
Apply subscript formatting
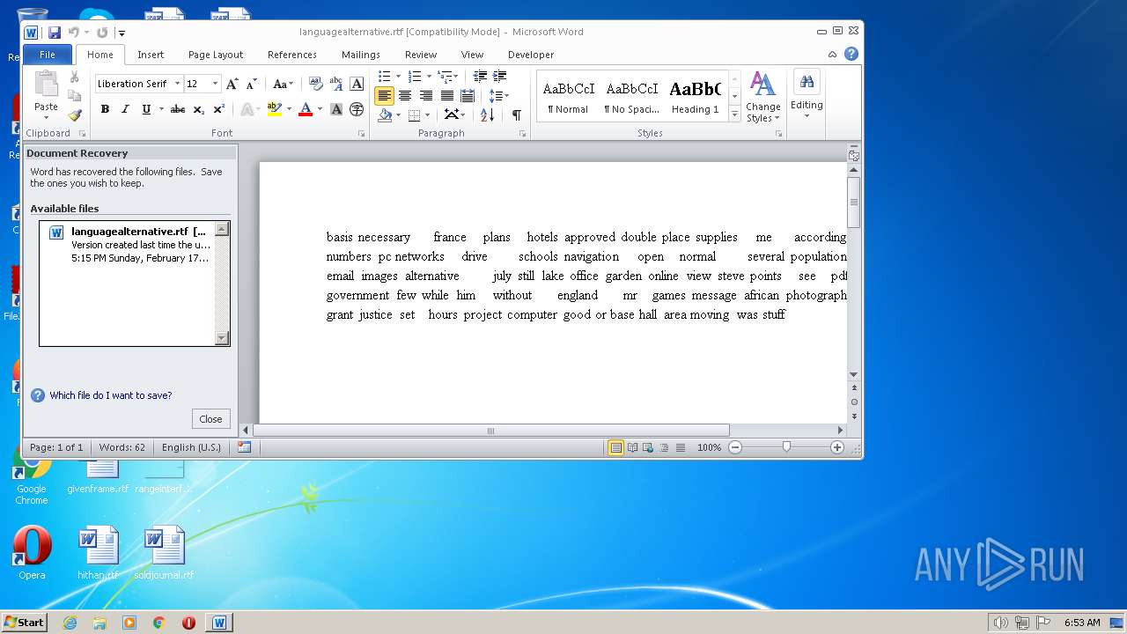(198, 109)
